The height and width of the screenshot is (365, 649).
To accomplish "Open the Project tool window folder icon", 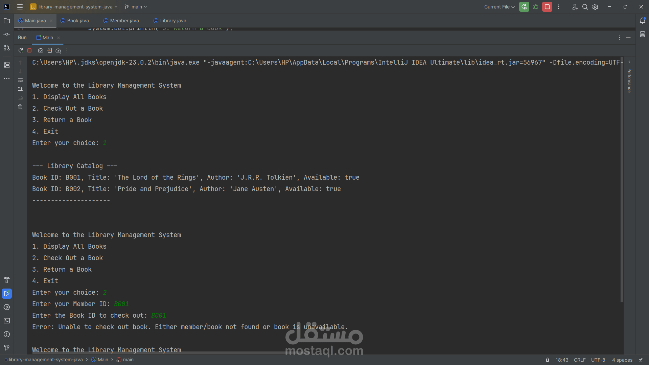I will (7, 21).
